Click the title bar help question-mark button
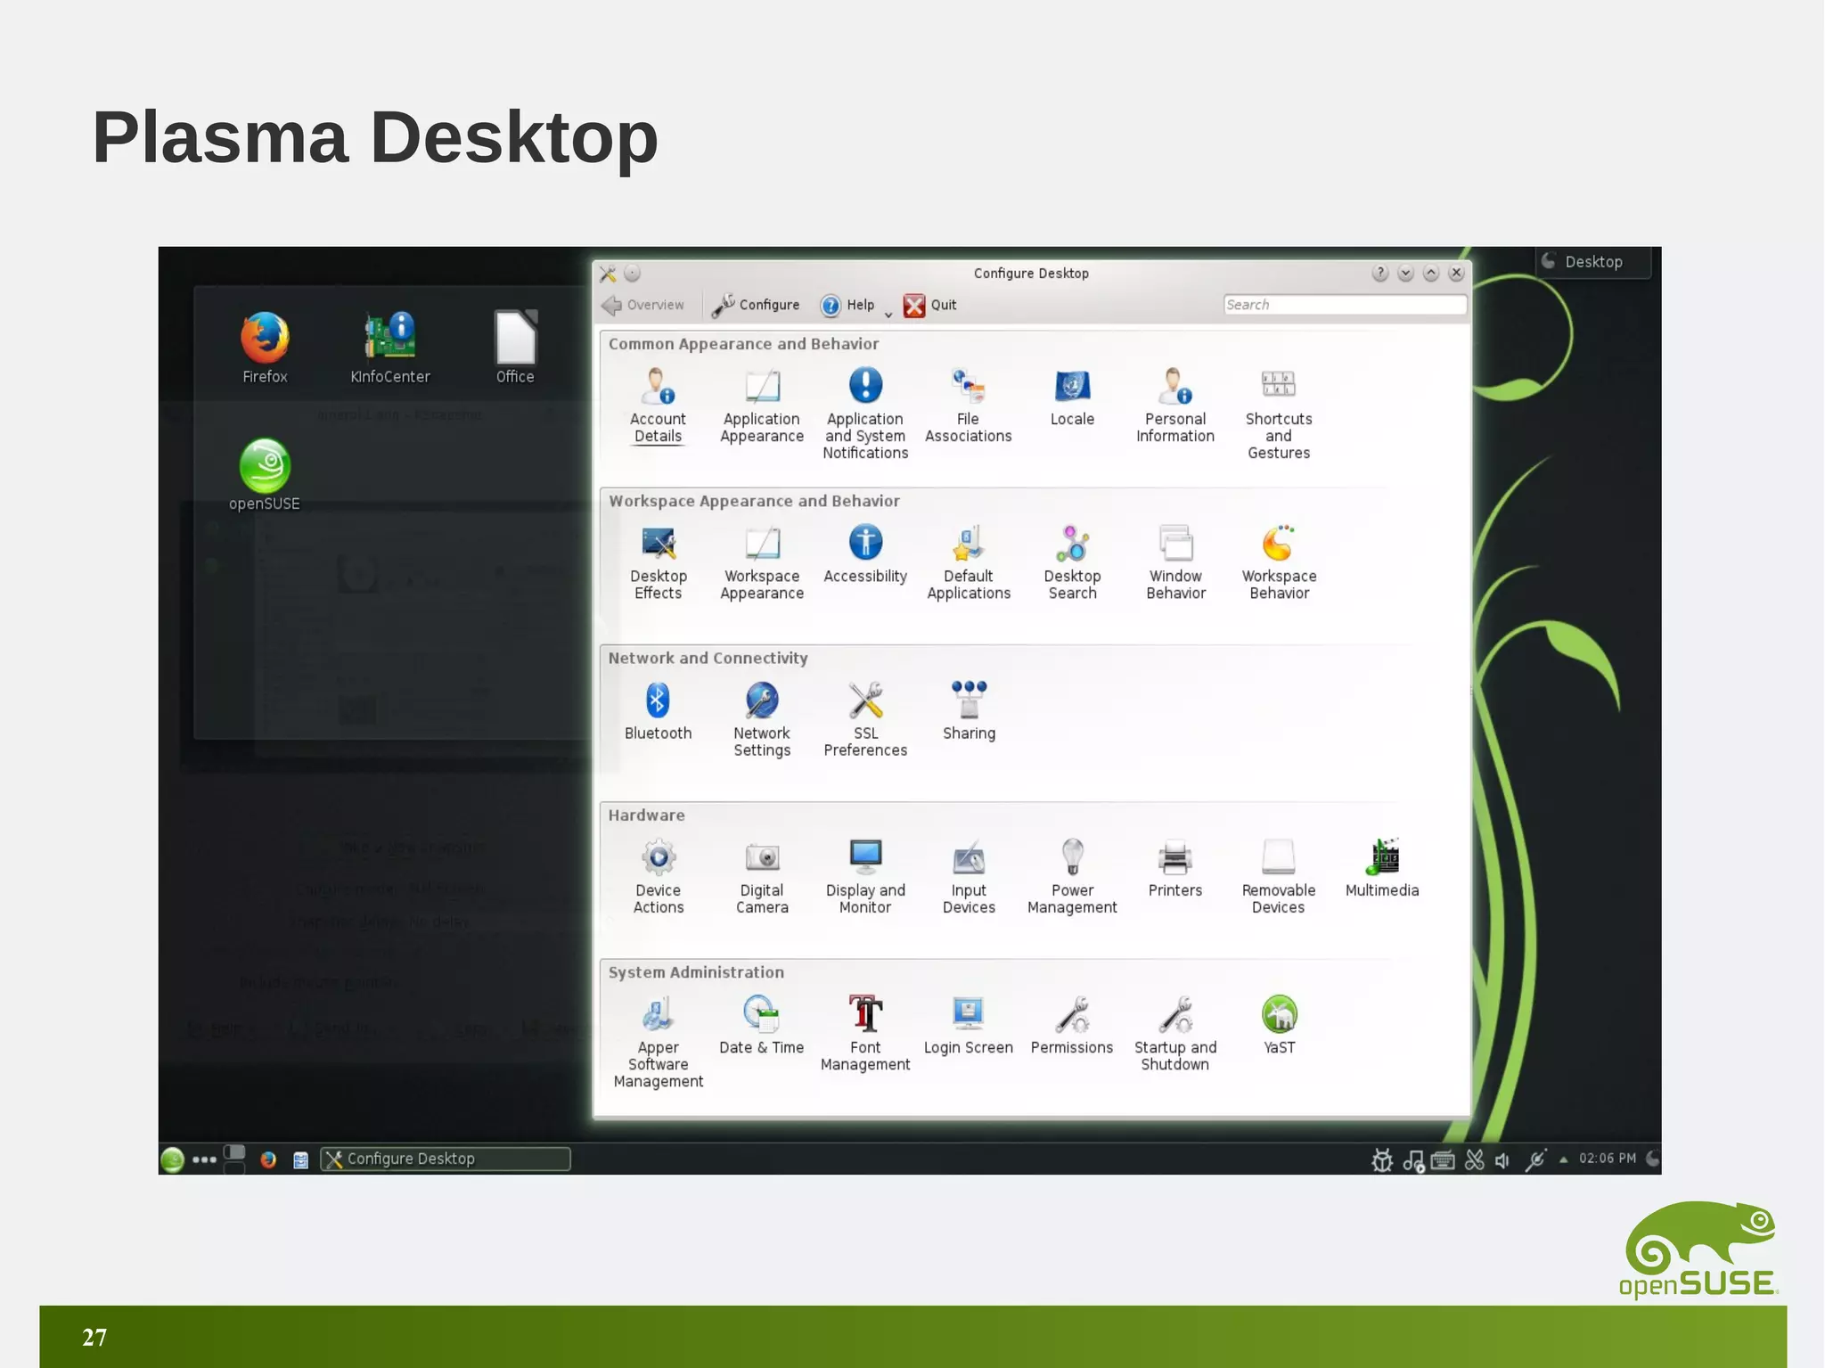1825x1368 pixels. [1379, 273]
